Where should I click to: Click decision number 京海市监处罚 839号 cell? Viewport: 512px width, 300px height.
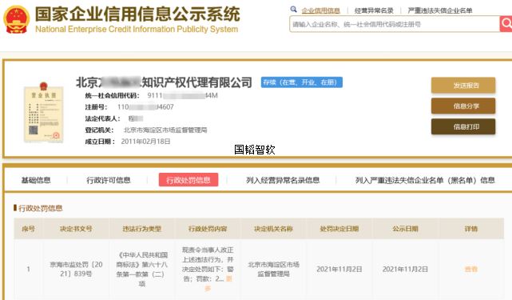(x=76, y=269)
